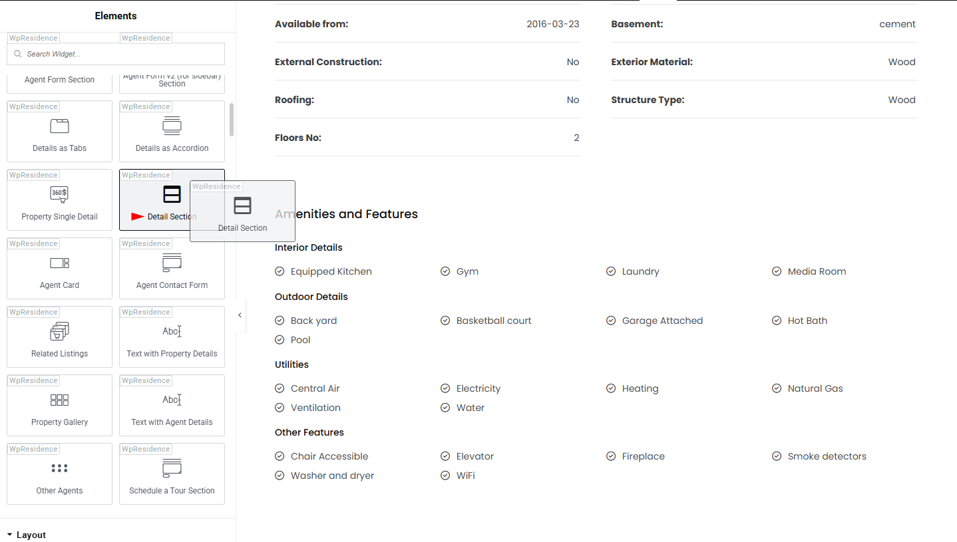Click the Related Listings widget icon

pos(59,331)
